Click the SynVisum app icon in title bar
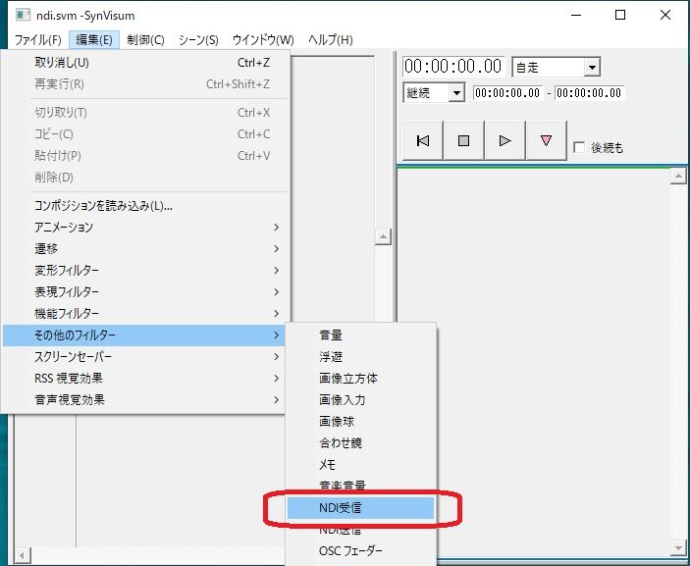This screenshot has height=566, width=690. click(23, 15)
